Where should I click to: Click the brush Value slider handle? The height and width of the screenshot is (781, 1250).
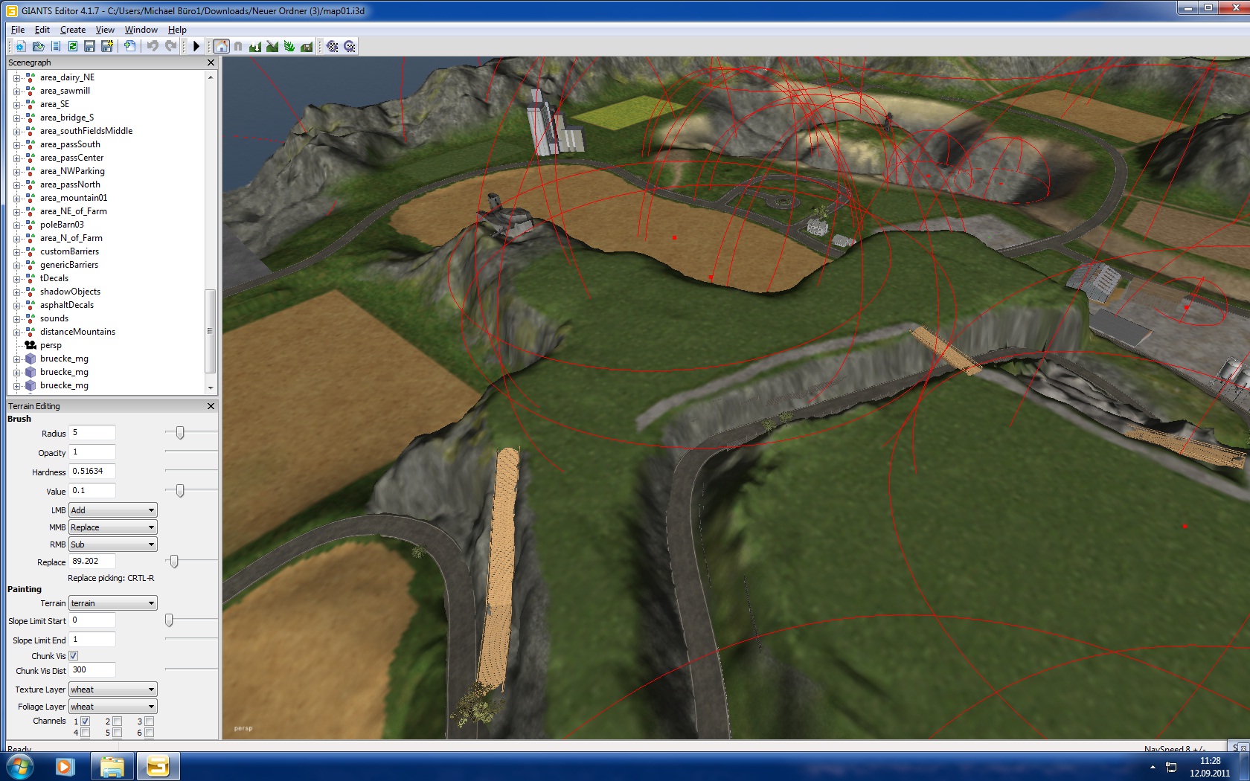point(180,490)
